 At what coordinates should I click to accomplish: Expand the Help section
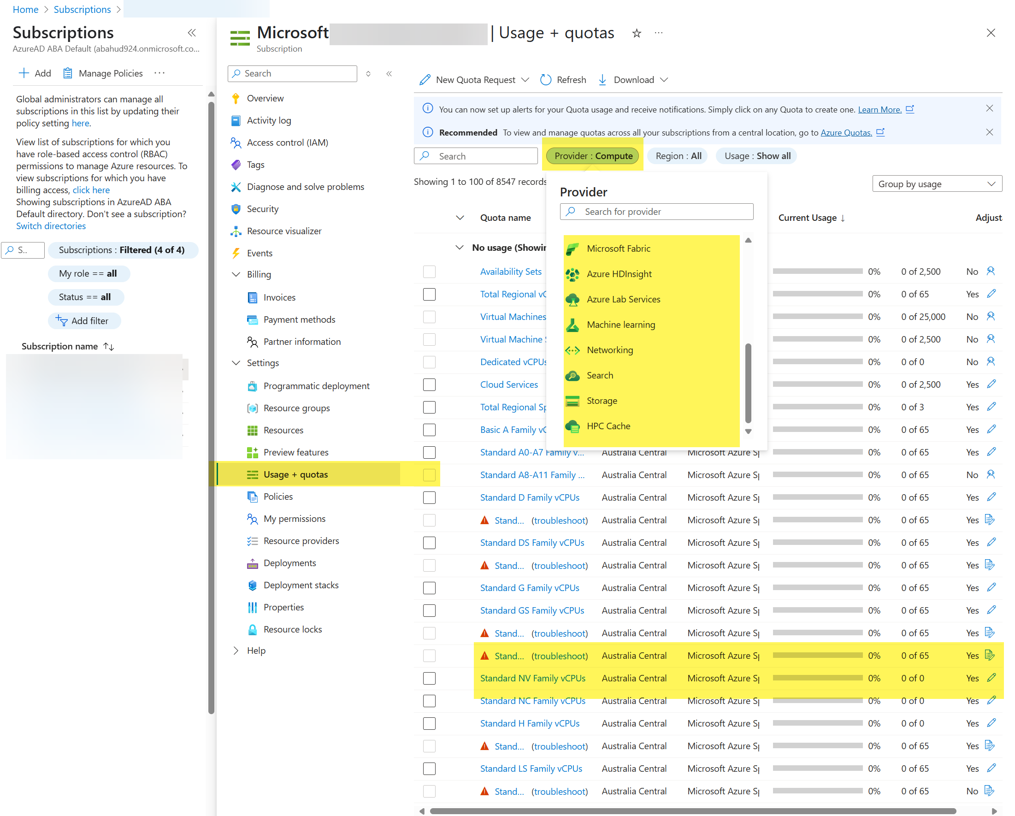tap(236, 651)
